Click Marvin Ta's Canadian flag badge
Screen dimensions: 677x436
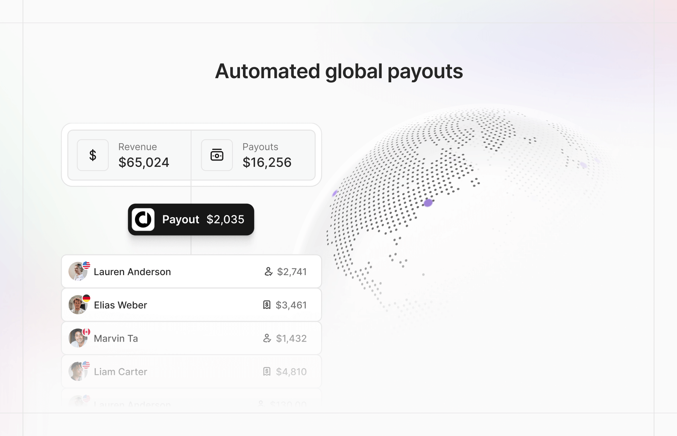pyautogui.click(x=87, y=332)
